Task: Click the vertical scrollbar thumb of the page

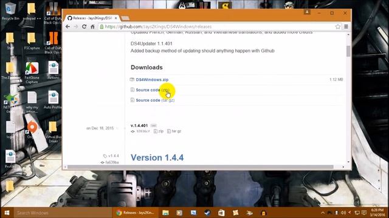Action: click(x=348, y=51)
